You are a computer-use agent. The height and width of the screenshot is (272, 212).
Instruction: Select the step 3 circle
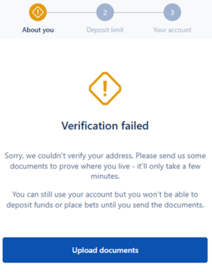[172, 12]
